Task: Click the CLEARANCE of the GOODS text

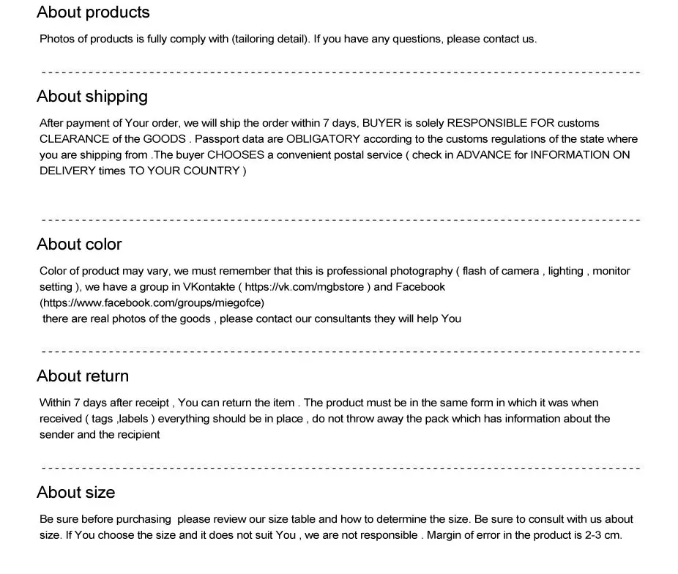Action: coord(113,139)
